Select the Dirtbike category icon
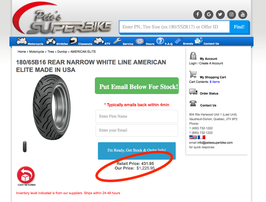 pos(51,41)
